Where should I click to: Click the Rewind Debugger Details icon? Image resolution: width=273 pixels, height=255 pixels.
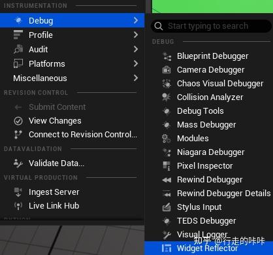(x=167, y=194)
